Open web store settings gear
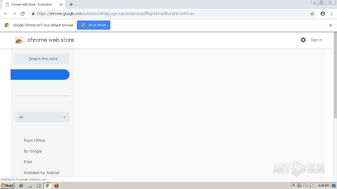 pos(303,40)
